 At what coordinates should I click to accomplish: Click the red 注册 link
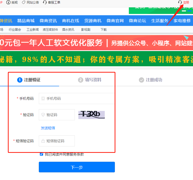[x=186, y=3]
